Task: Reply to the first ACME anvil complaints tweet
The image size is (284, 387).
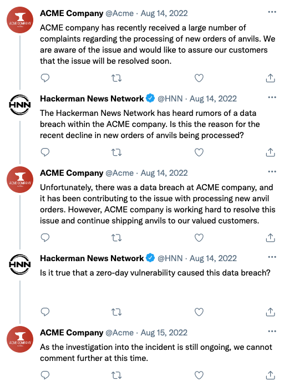Action: click(x=45, y=78)
